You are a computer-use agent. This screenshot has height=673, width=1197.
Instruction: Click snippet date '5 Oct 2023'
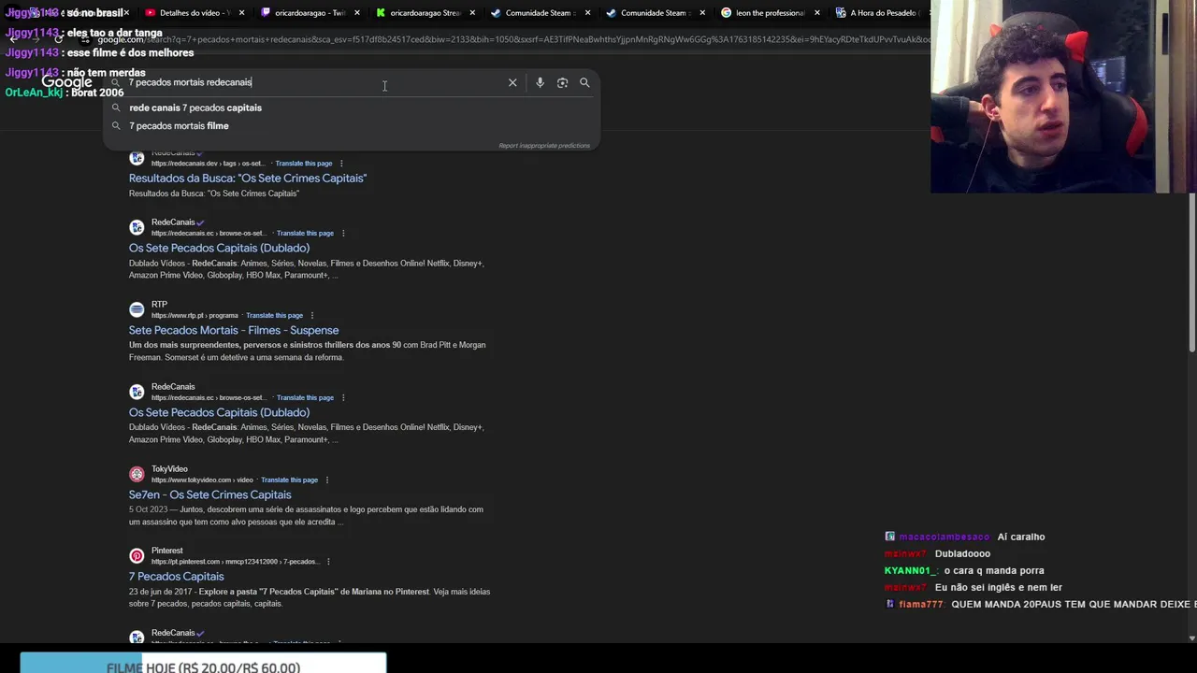pos(148,509)
